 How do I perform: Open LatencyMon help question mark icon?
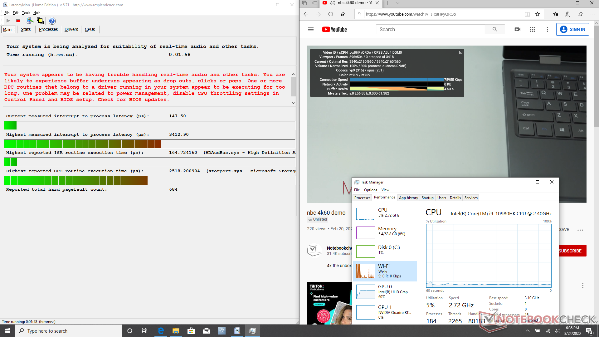pyautogui.click(x=52, y=21)
